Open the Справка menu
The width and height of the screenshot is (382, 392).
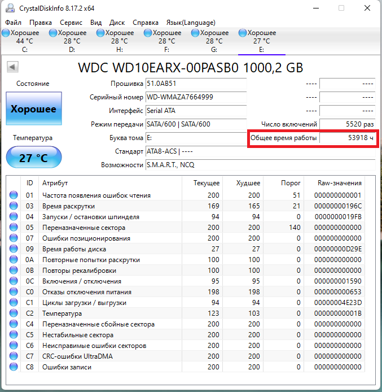[x=146, y=23]
